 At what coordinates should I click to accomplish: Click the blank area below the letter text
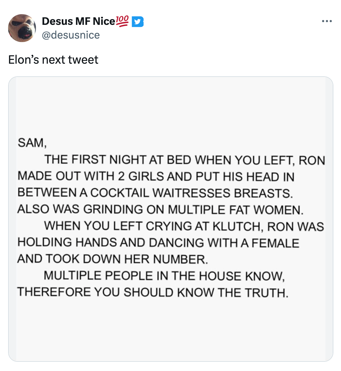tap(170, 330)
